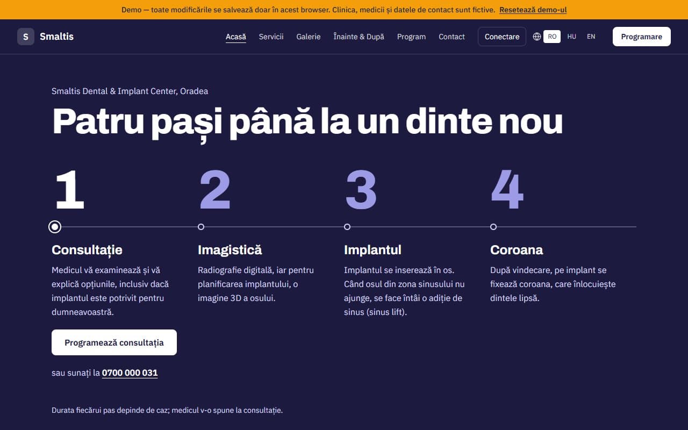Click the Consultație step heading
The image size is (688, 430).
(87, 250)
